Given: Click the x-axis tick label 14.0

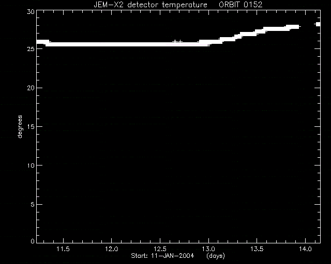Looking at the screenshot, I should [305, 249].
